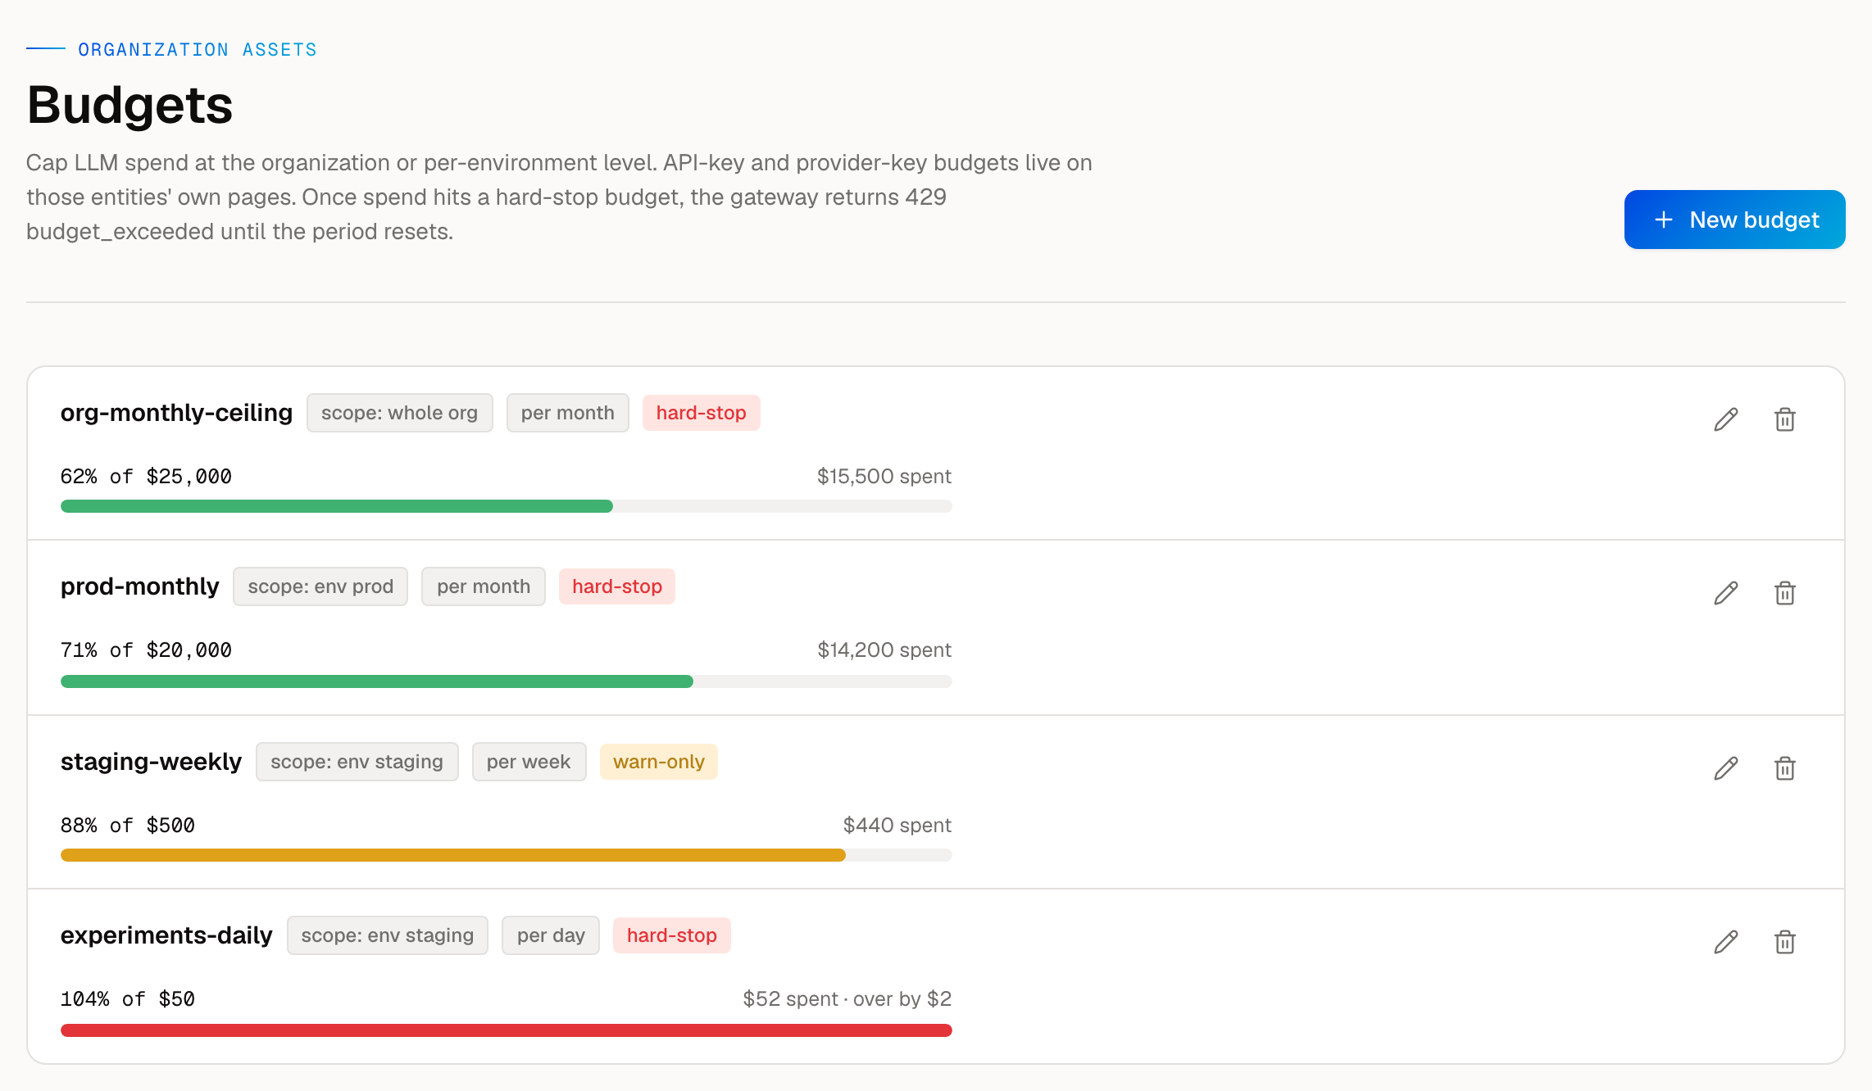The image size is (1872, 1091).
Task: Click '62% of $25,000' text
Action: click(146, 477)
